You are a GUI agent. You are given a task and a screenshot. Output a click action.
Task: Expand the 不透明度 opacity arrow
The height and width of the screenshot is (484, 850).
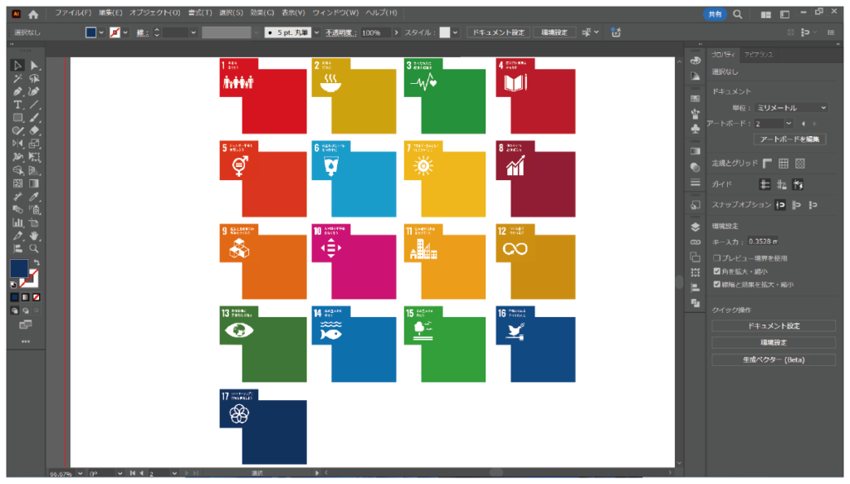pyautogui.click(x=396, y=32)
